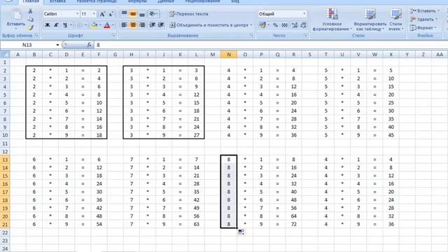Screen dimensions: 448x252
Task: Align text to the right
Action: click(141, 25)
